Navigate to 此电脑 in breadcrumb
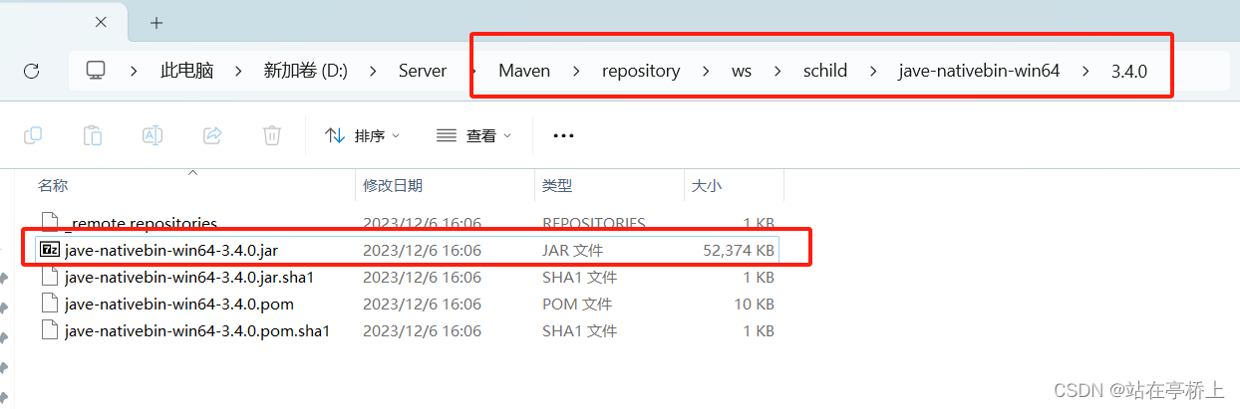 (x=188, y=71)
